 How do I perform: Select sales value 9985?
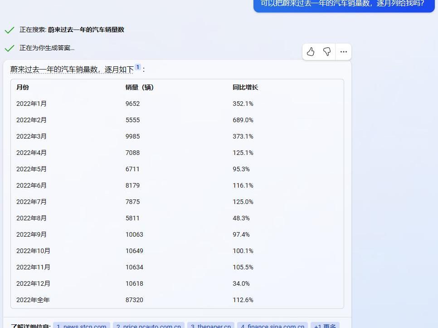coord(132,136)
